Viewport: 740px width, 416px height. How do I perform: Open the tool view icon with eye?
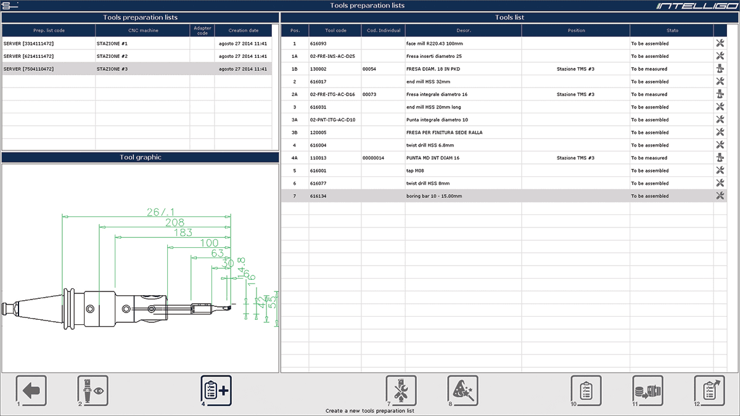coord(92,391)
